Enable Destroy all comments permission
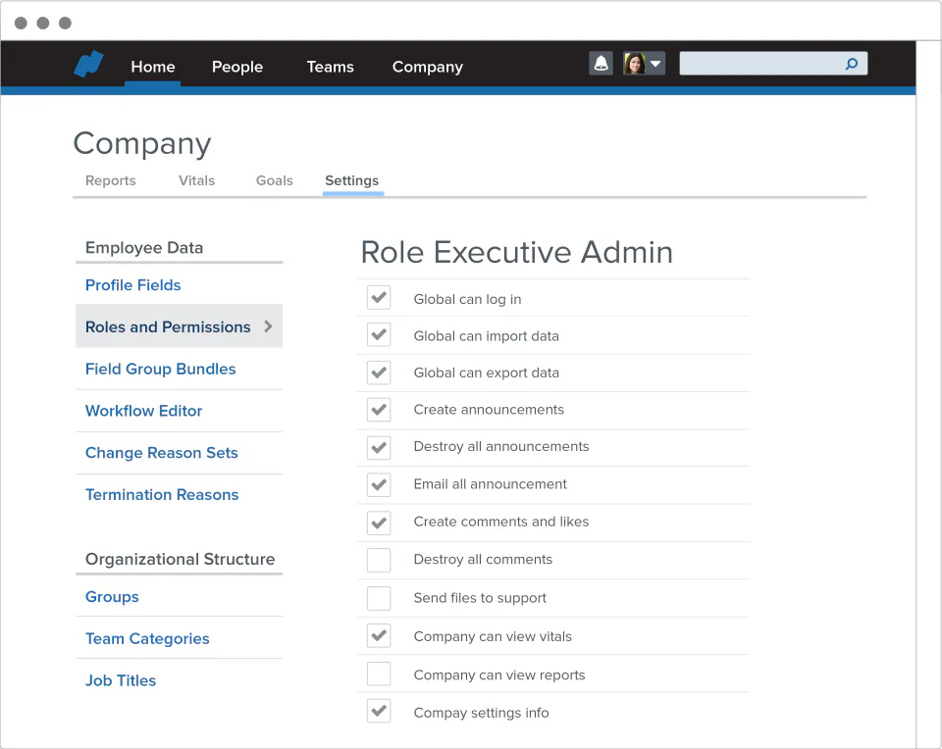Viewport: 942px width, 749px height. (x=379, y=560)
